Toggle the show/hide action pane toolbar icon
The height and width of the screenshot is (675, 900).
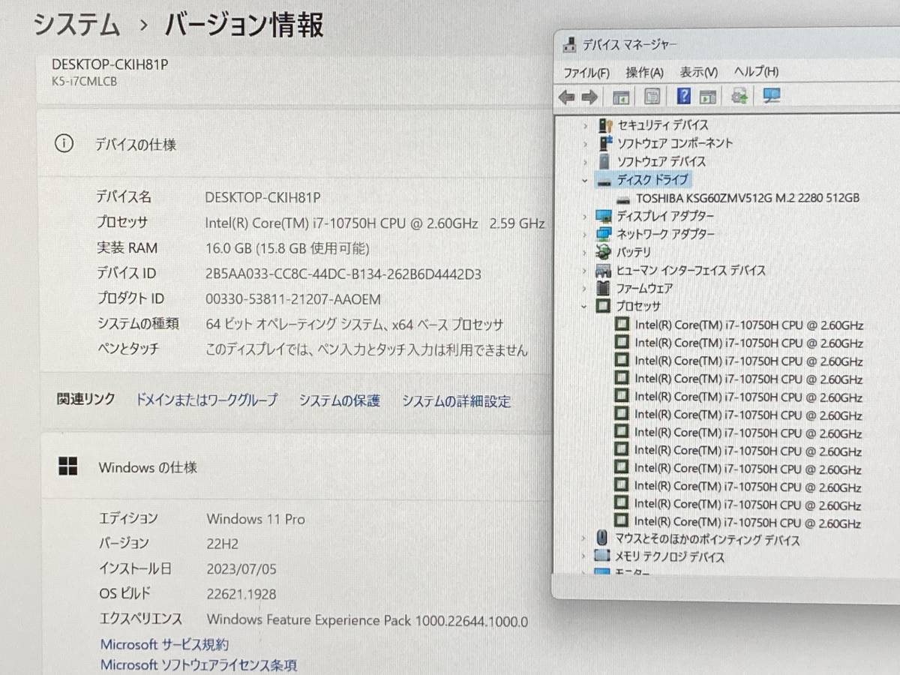(707, 96)
